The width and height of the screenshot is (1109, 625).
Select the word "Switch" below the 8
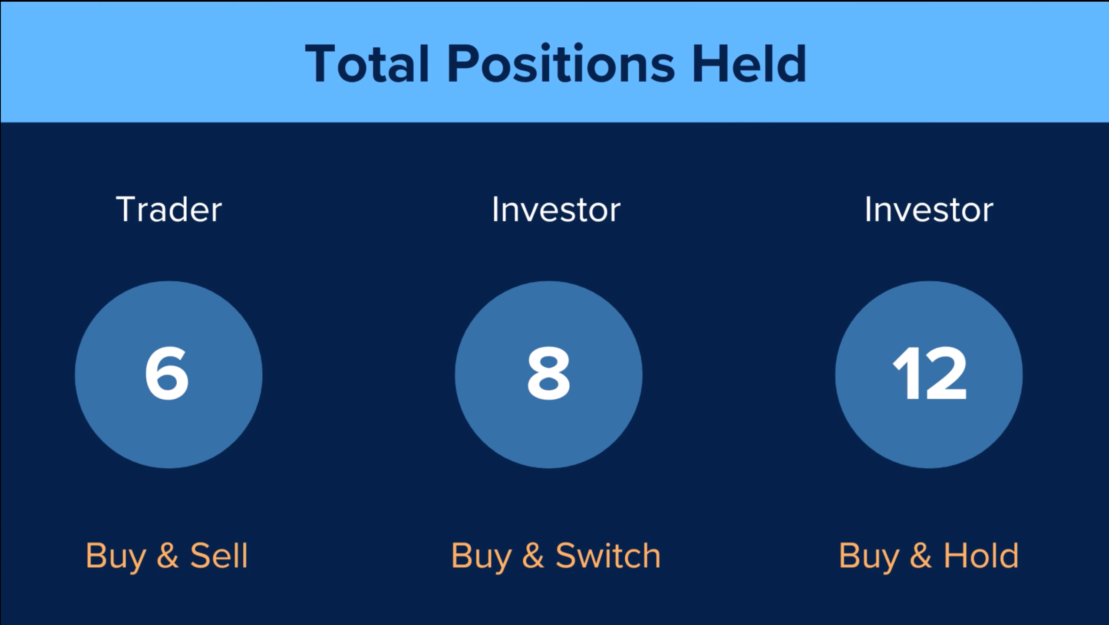pyautogui.click(x=608, y=556)
